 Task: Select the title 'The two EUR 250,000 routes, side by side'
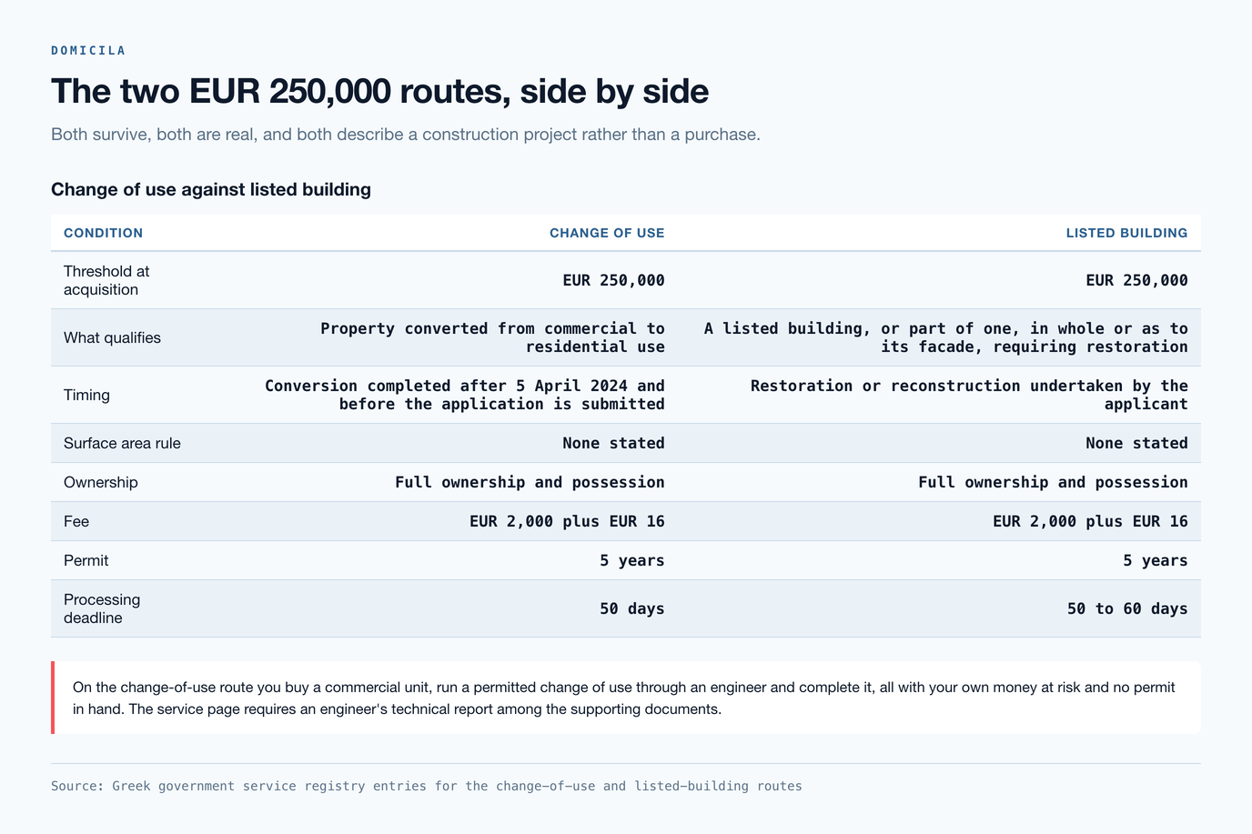pos(379,91)
